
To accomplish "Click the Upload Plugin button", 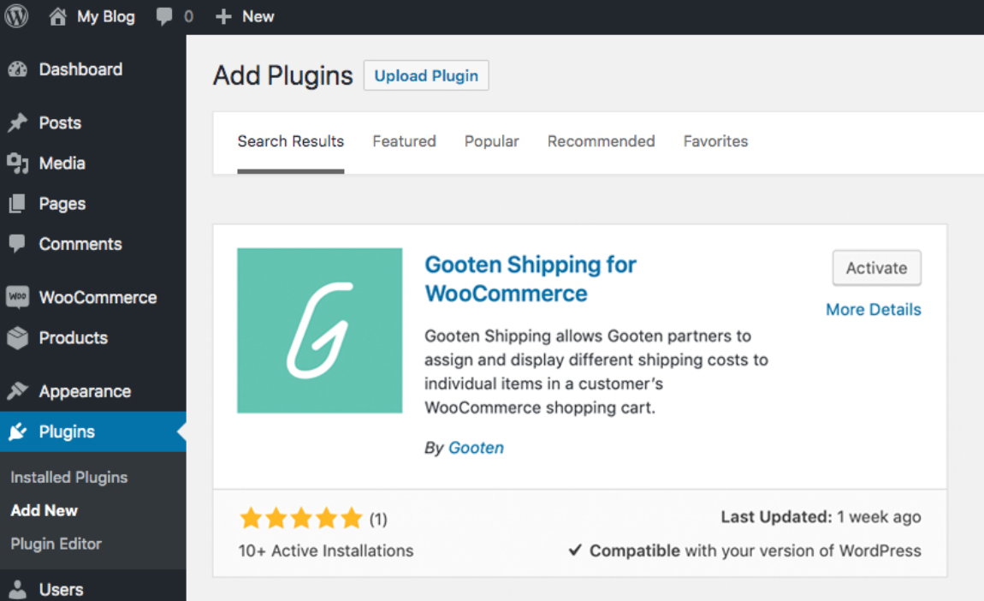I will point(426,75).
